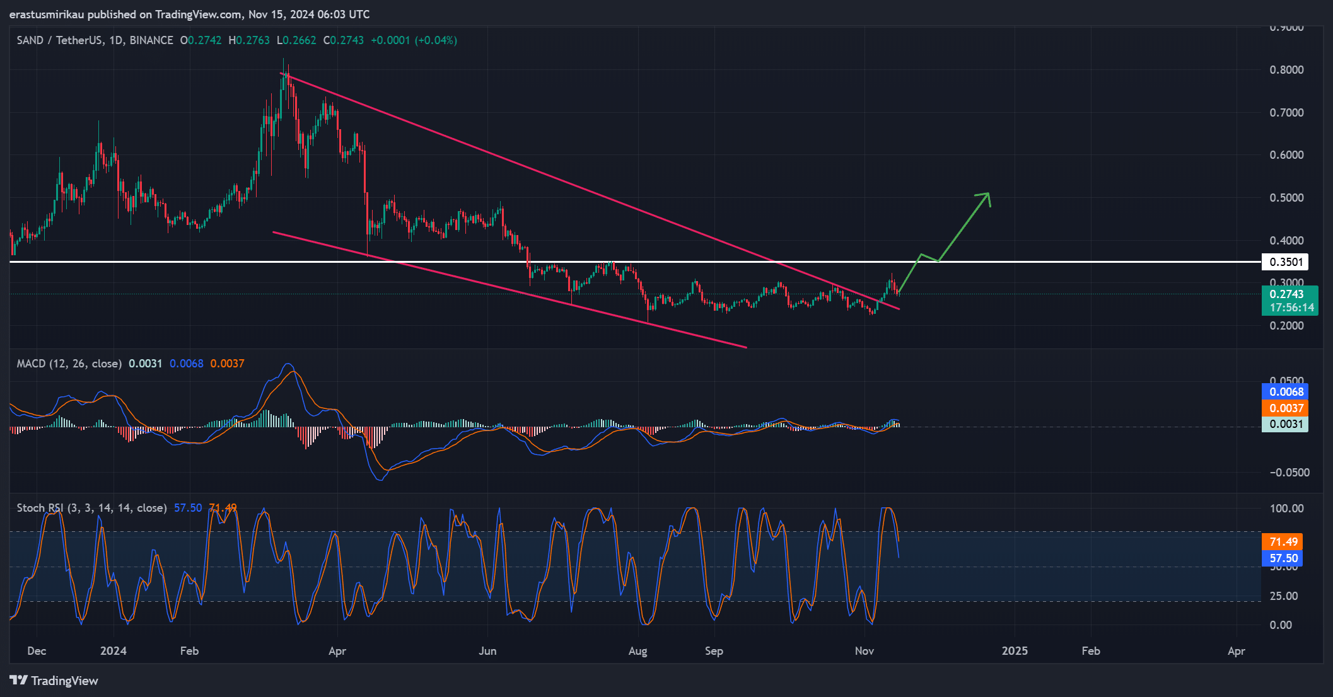Click the Feb label after 2025
The width and height of the screenshot is (1333, 697).
[1091, 651]
